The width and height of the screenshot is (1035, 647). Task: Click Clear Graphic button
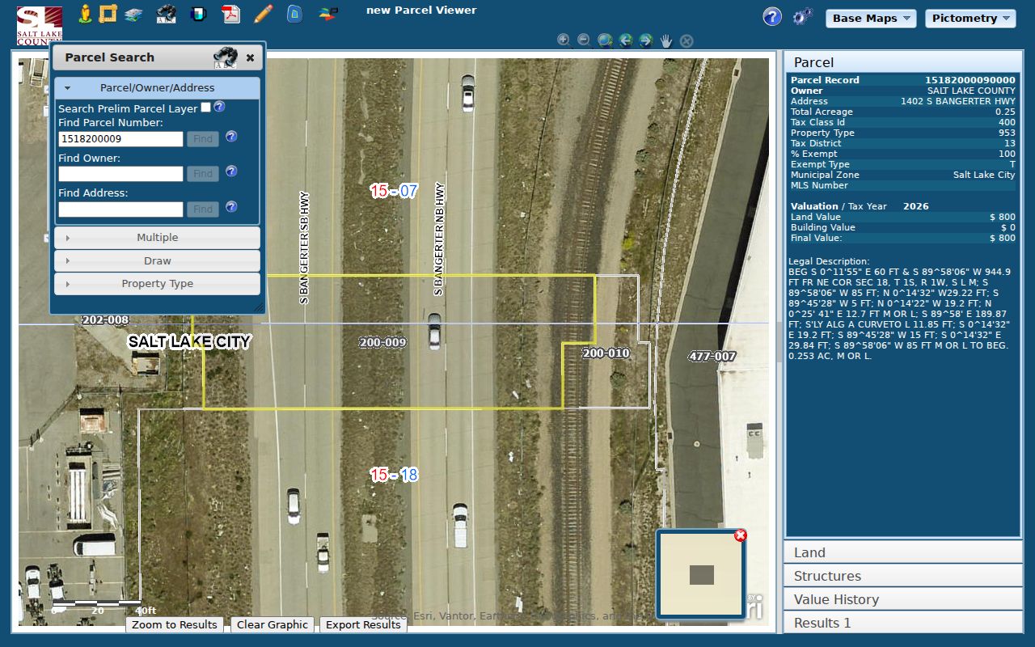point(272,624)
